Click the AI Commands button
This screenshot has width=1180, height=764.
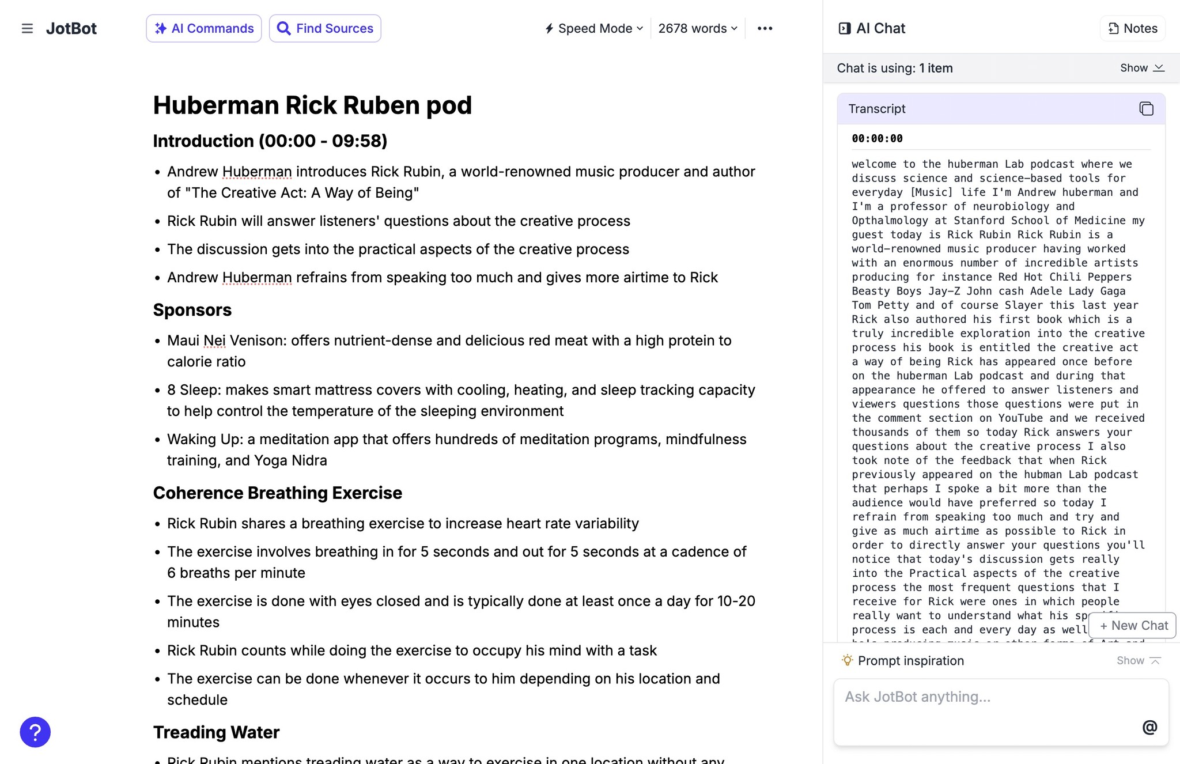tap(203, 28)
